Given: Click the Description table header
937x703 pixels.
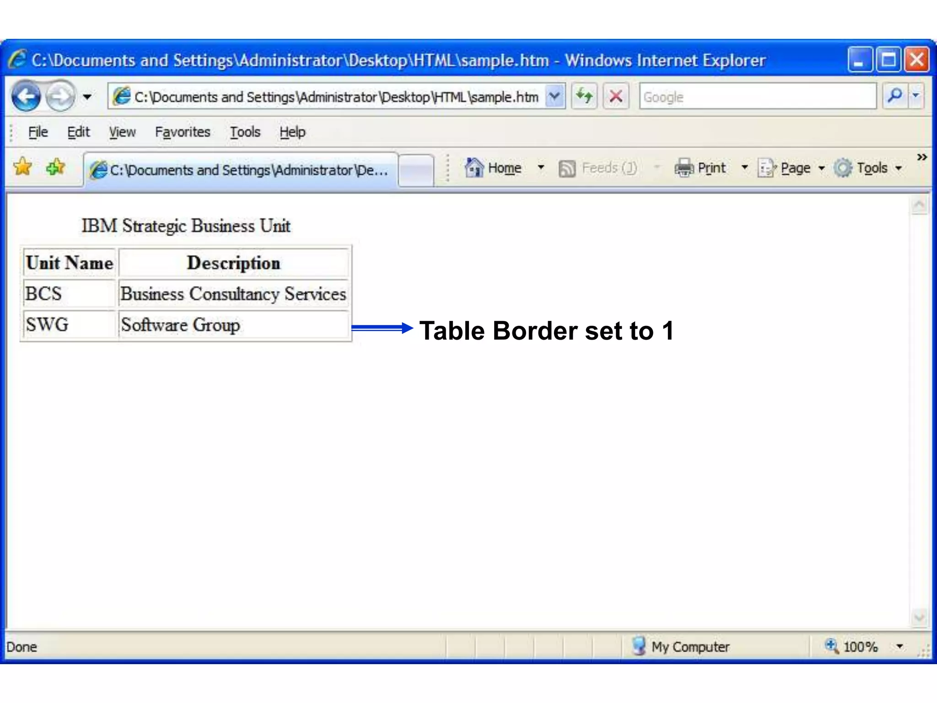Looking at the screenshot, I should click(x=234, y=263).
